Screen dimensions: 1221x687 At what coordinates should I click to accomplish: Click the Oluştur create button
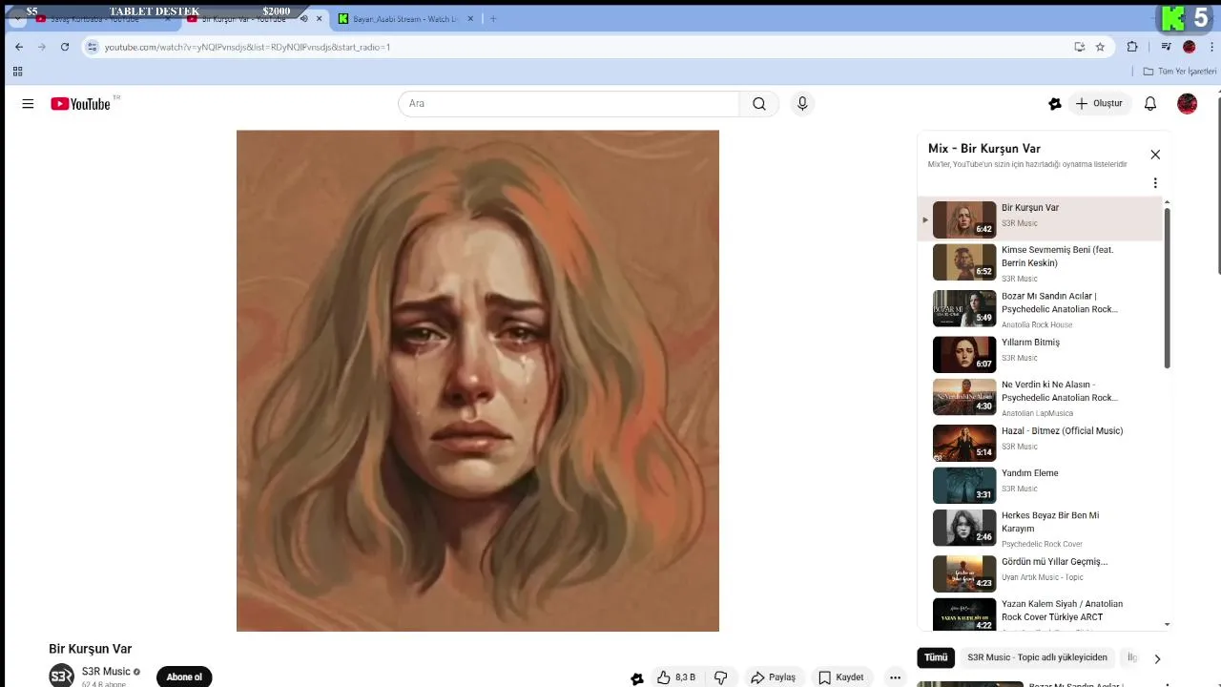point(1098,104)
